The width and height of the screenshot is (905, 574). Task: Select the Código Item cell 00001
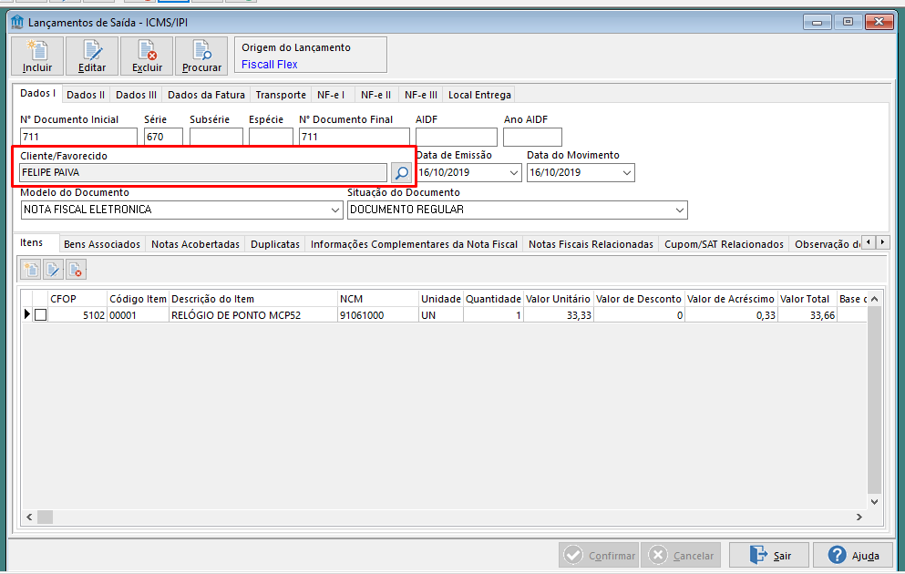(138, 315)
